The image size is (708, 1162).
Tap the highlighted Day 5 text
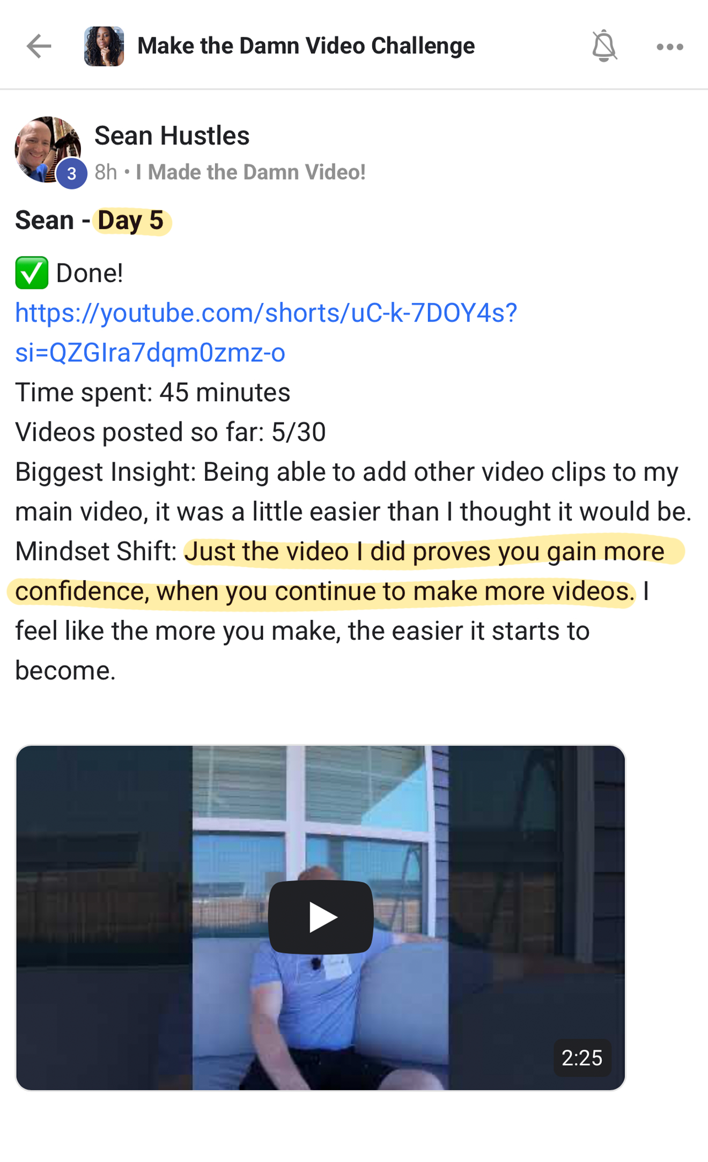pyautogui.click(x=130, y=221)
